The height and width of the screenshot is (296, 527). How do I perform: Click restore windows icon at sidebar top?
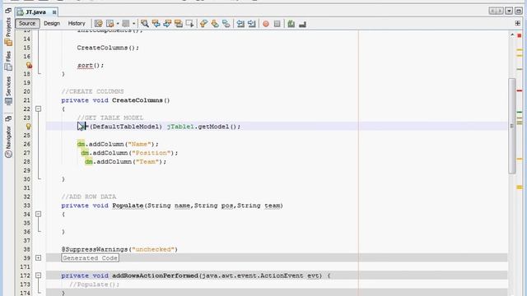(8, 11)
